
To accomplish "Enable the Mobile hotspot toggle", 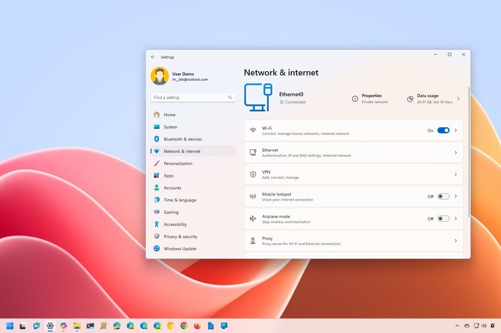I will pos(443,196).
